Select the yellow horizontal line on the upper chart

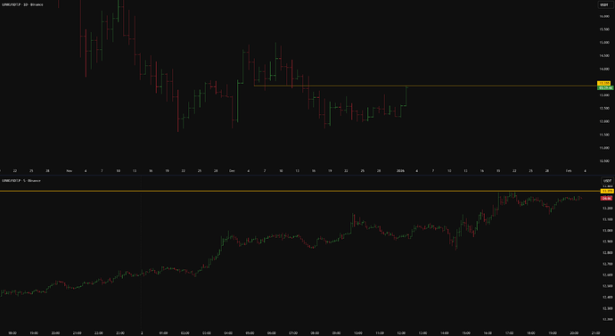[425, 86]
